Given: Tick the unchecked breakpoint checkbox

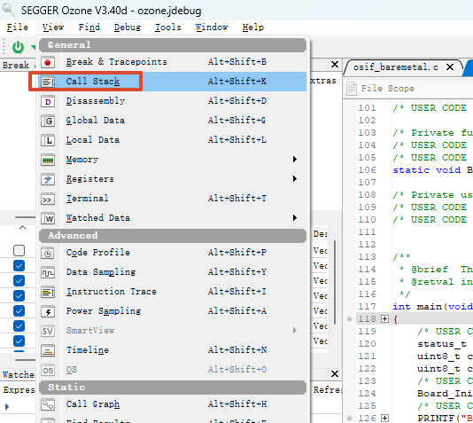Looking at the screenshot, I should coord(19,251).
